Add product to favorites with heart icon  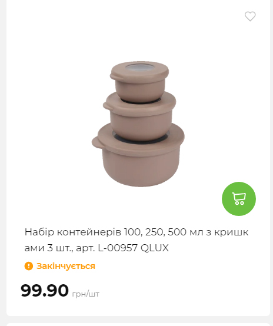pos(250,16)
